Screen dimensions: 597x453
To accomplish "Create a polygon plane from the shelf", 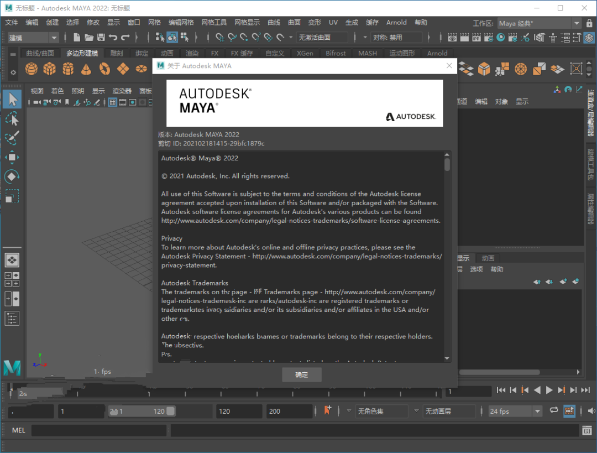I will click(x=123, y=69).
